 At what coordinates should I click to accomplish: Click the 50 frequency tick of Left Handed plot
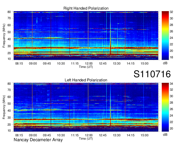pos(9,104)
